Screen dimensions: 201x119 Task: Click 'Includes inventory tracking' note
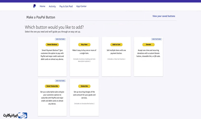coord(84,60)
